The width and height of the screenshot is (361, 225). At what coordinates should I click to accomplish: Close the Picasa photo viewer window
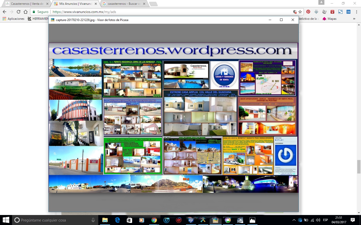293,20
